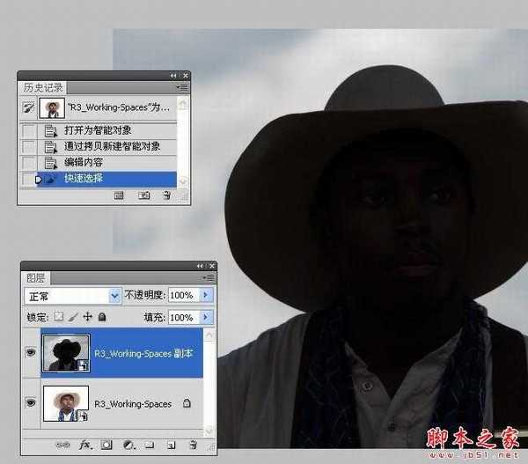Set the history brush source to 编辑内容

pos(28,163)
